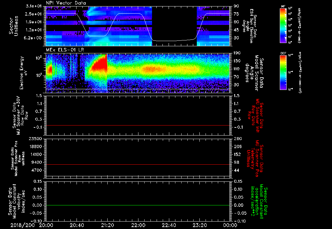Click the white sun elevation curve

click(129, 14)
